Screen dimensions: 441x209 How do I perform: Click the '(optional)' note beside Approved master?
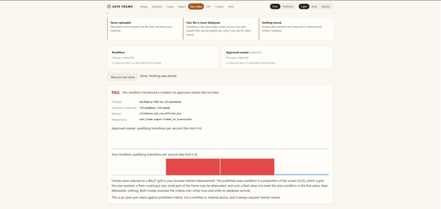(x=256, y=52)
